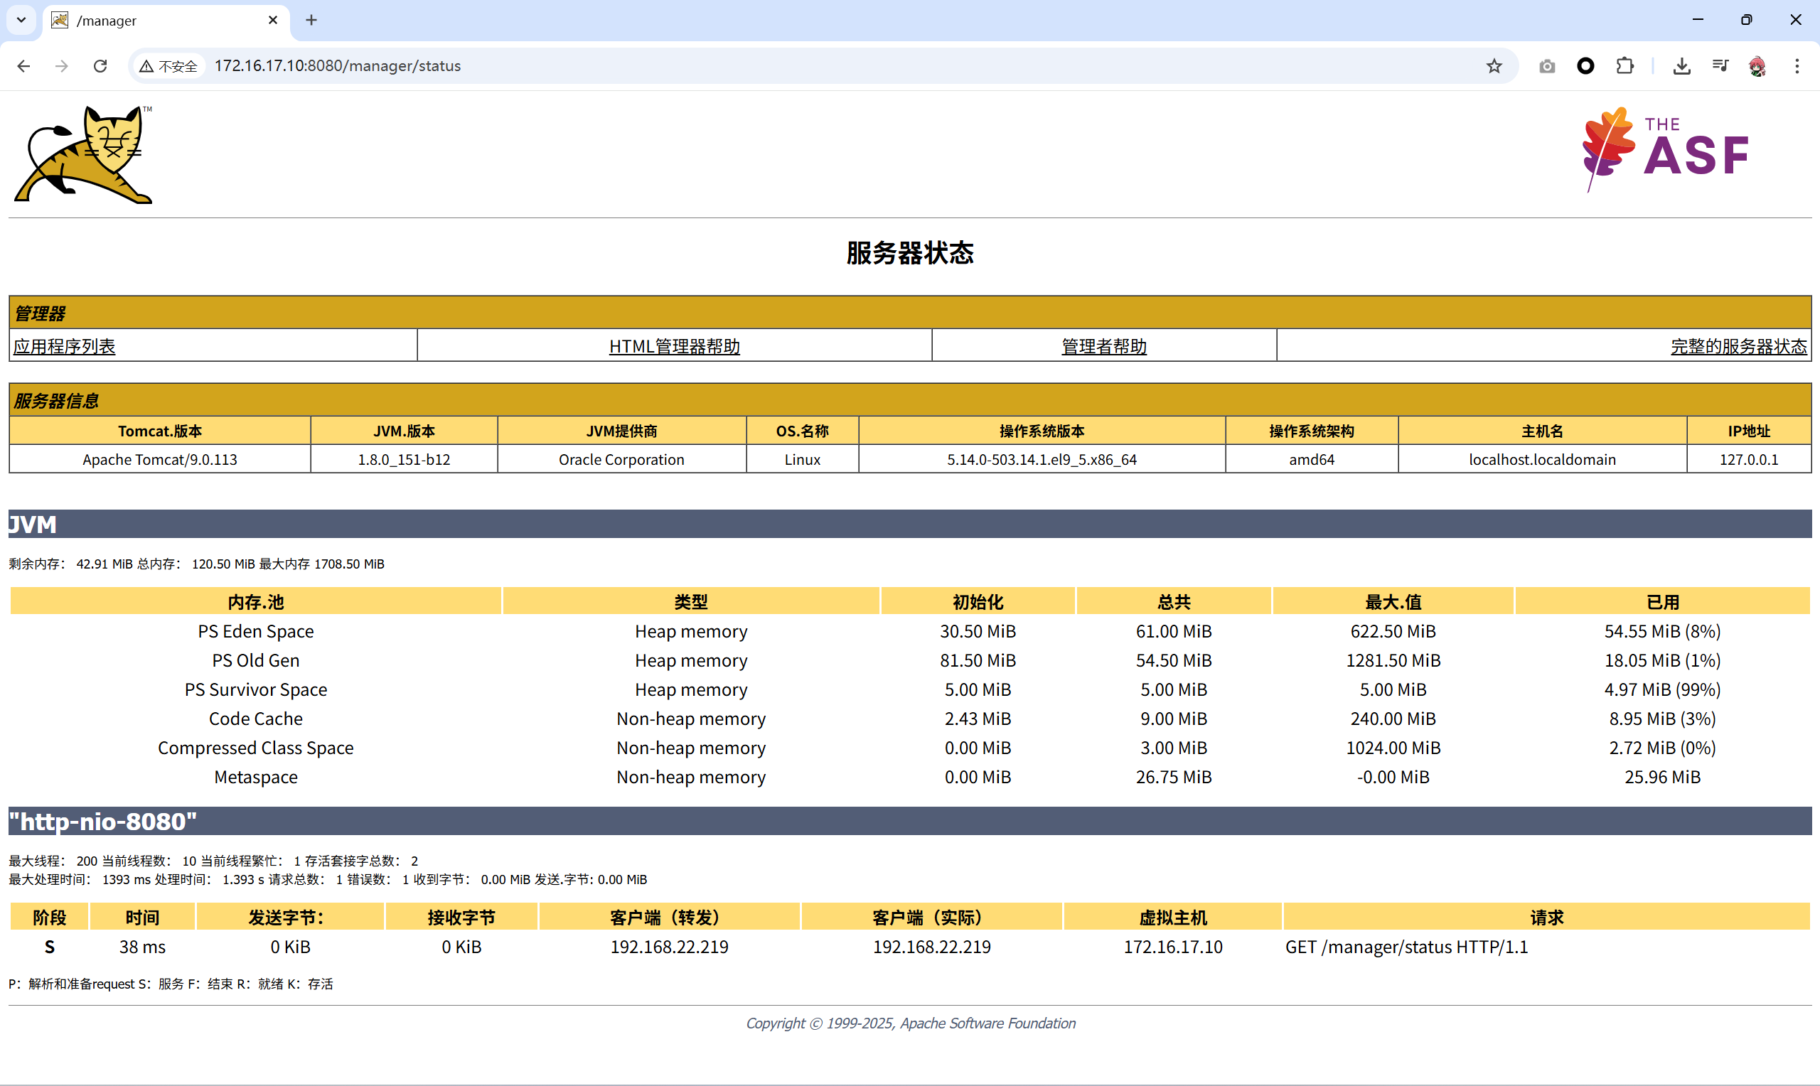Screen dimensions: 1820x1086
Task: Open the 完整的服务器状态 link
Action: click(x=1738, y=346)
